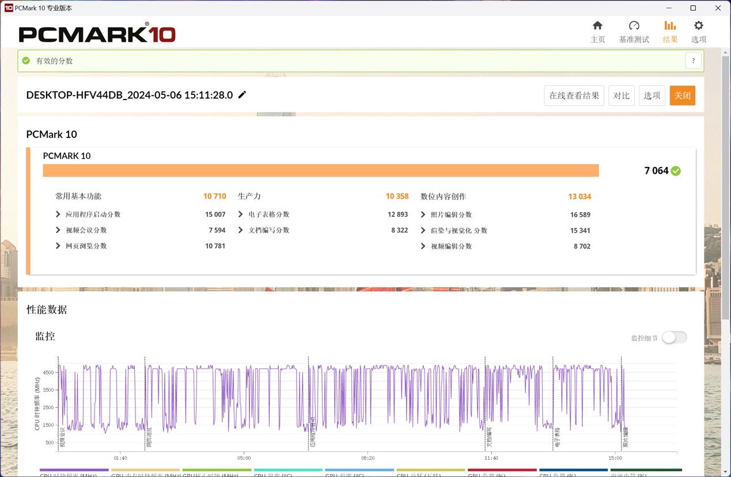Enable the 监控细节 toggle switch
The width and height of the screenshot is (731, 477).
[674, 338]
